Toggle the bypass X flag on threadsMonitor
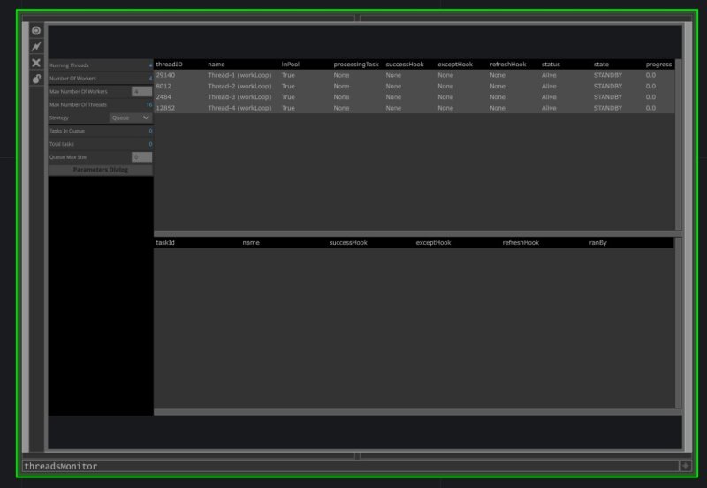Image resolution: width=707 pixels, height=488 pixels. [36, 63]
